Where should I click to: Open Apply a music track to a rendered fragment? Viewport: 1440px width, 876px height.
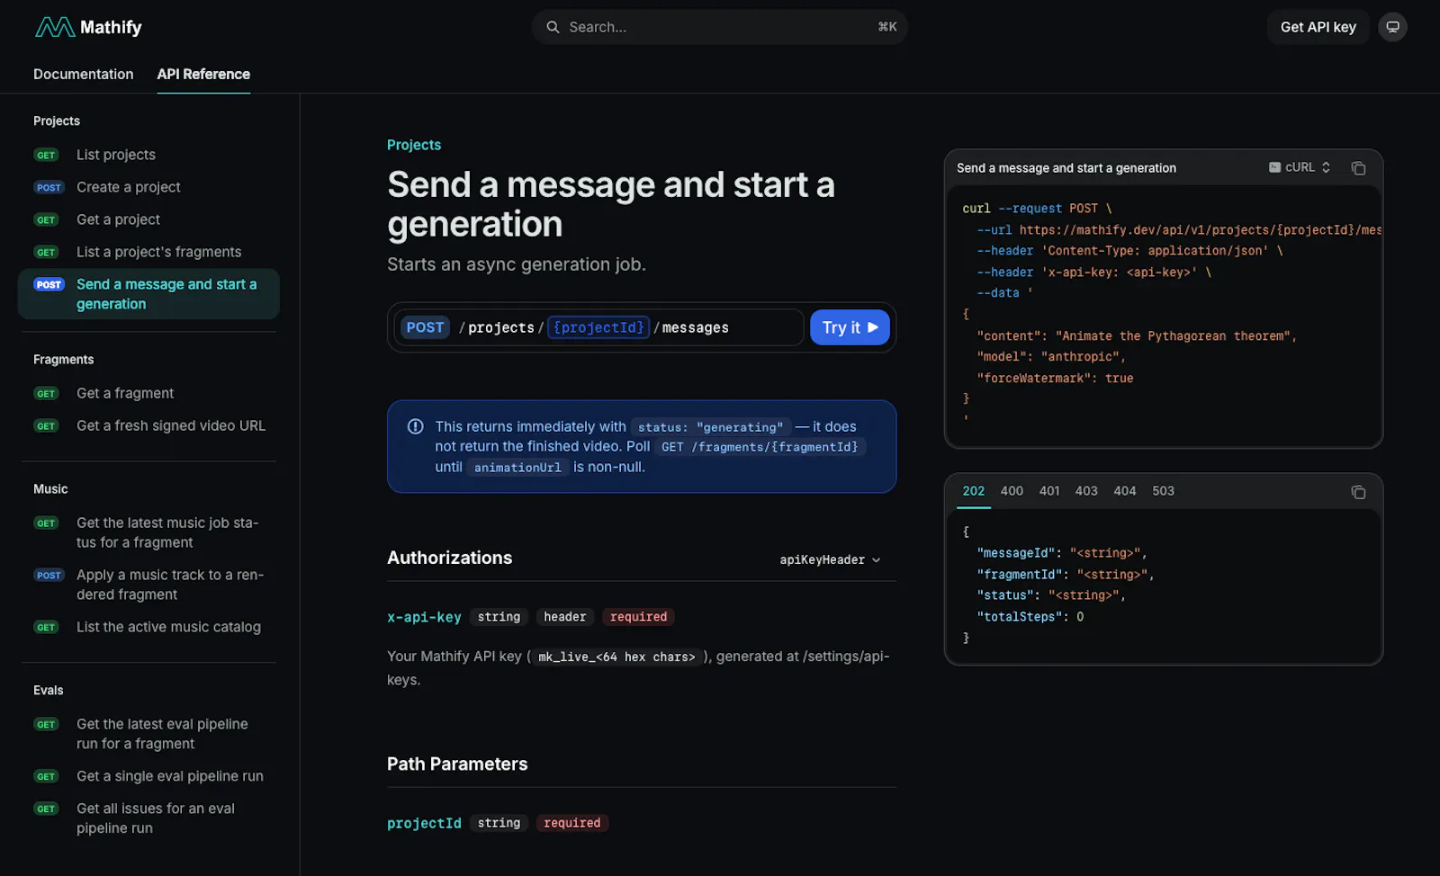(148, 585)
